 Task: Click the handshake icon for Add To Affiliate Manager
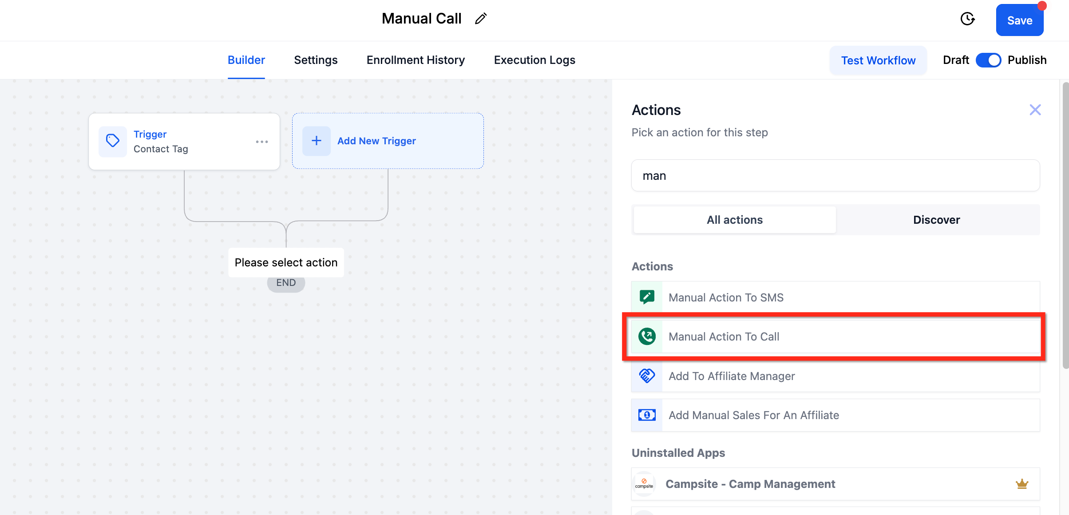(646, 376)
